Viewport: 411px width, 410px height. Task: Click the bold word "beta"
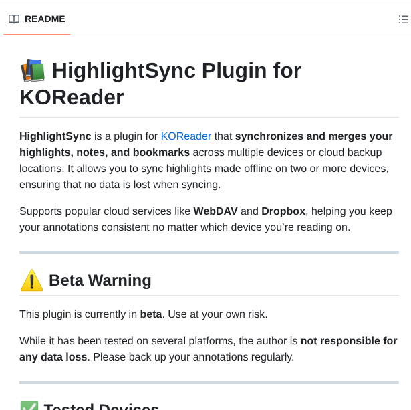coord(151,314)
